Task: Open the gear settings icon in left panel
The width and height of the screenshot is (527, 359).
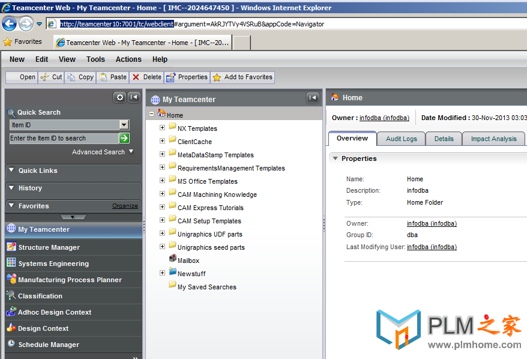Action: (119, 97)
